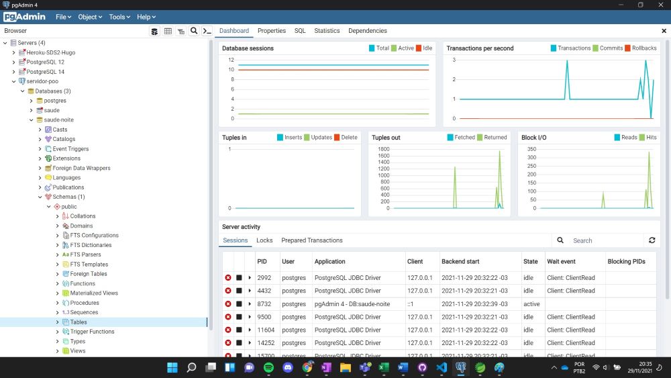This screenshot has height=378, width=671.
Task: Expand session details for PID 11604
Action: pyautogui.click(x=250, y=330)
